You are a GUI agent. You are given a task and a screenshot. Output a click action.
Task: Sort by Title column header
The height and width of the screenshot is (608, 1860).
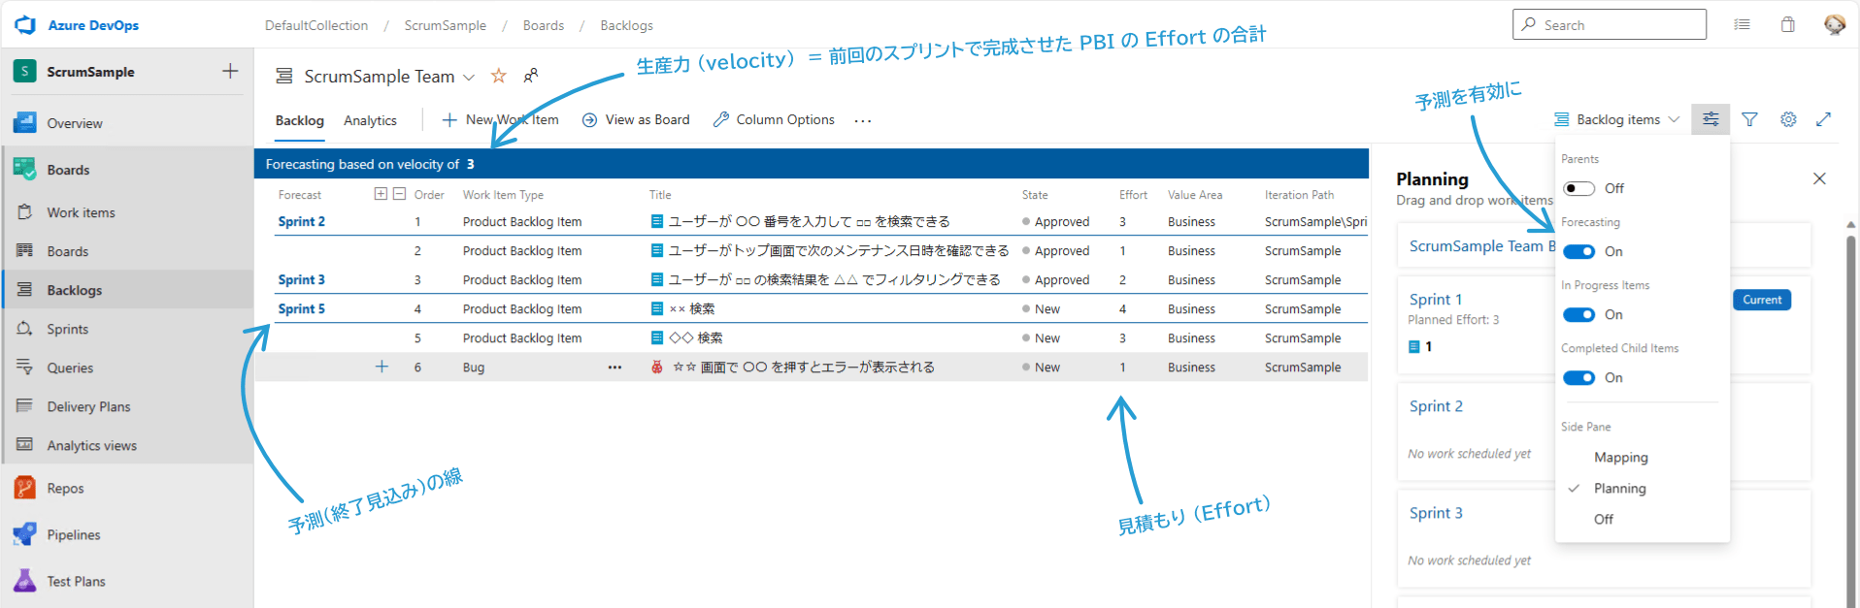[x=660, y=195]
